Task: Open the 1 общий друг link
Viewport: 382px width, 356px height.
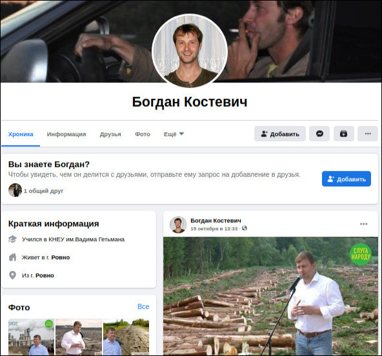Action: point(43,191)
